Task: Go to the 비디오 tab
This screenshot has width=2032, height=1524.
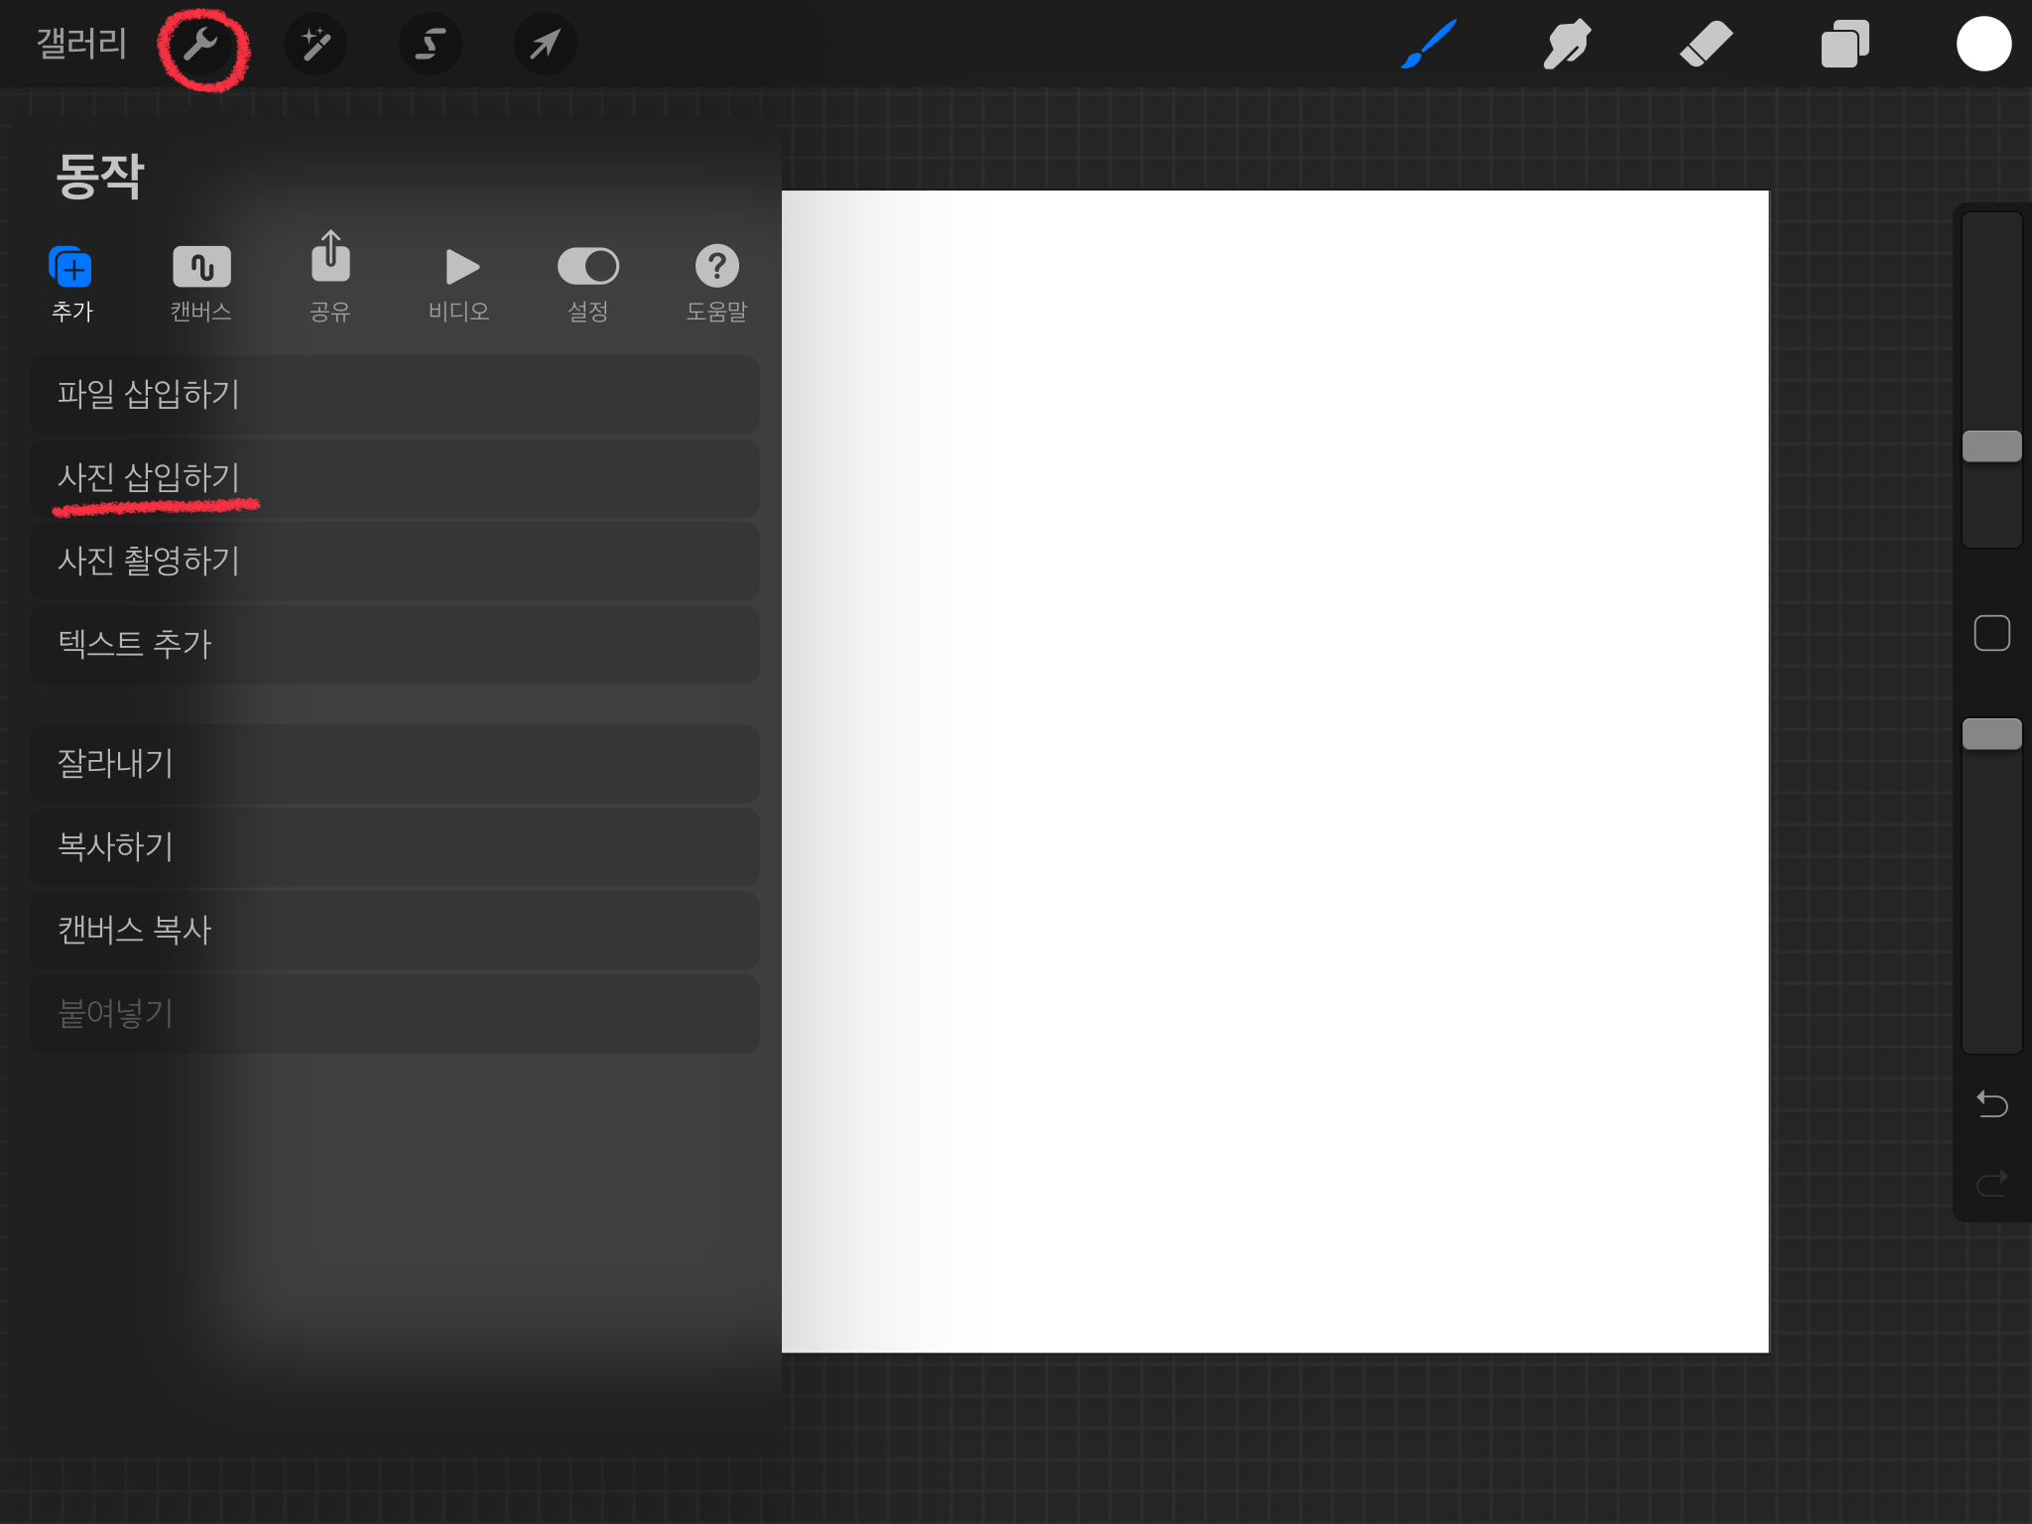Action: click(459, 283)
